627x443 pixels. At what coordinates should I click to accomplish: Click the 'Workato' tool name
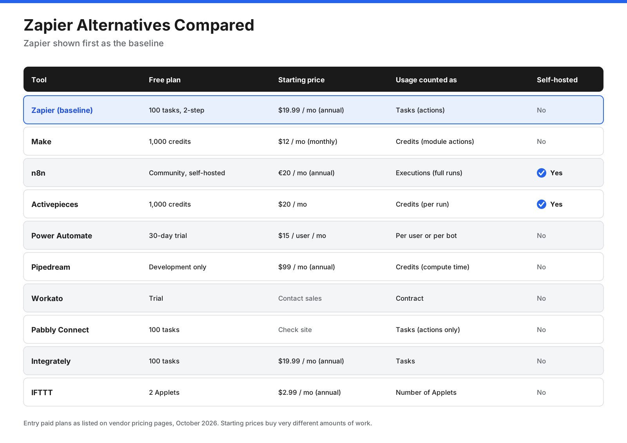(x=47, y=298)
